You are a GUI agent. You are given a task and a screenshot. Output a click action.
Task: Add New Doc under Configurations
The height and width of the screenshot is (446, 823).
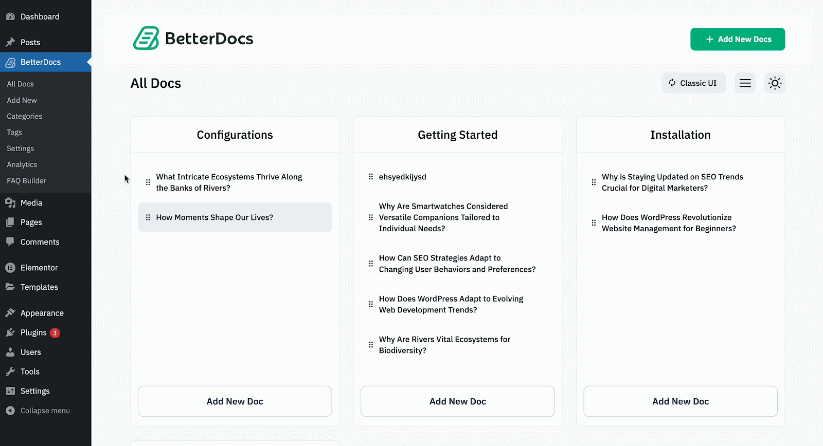[x=235, y=401]
